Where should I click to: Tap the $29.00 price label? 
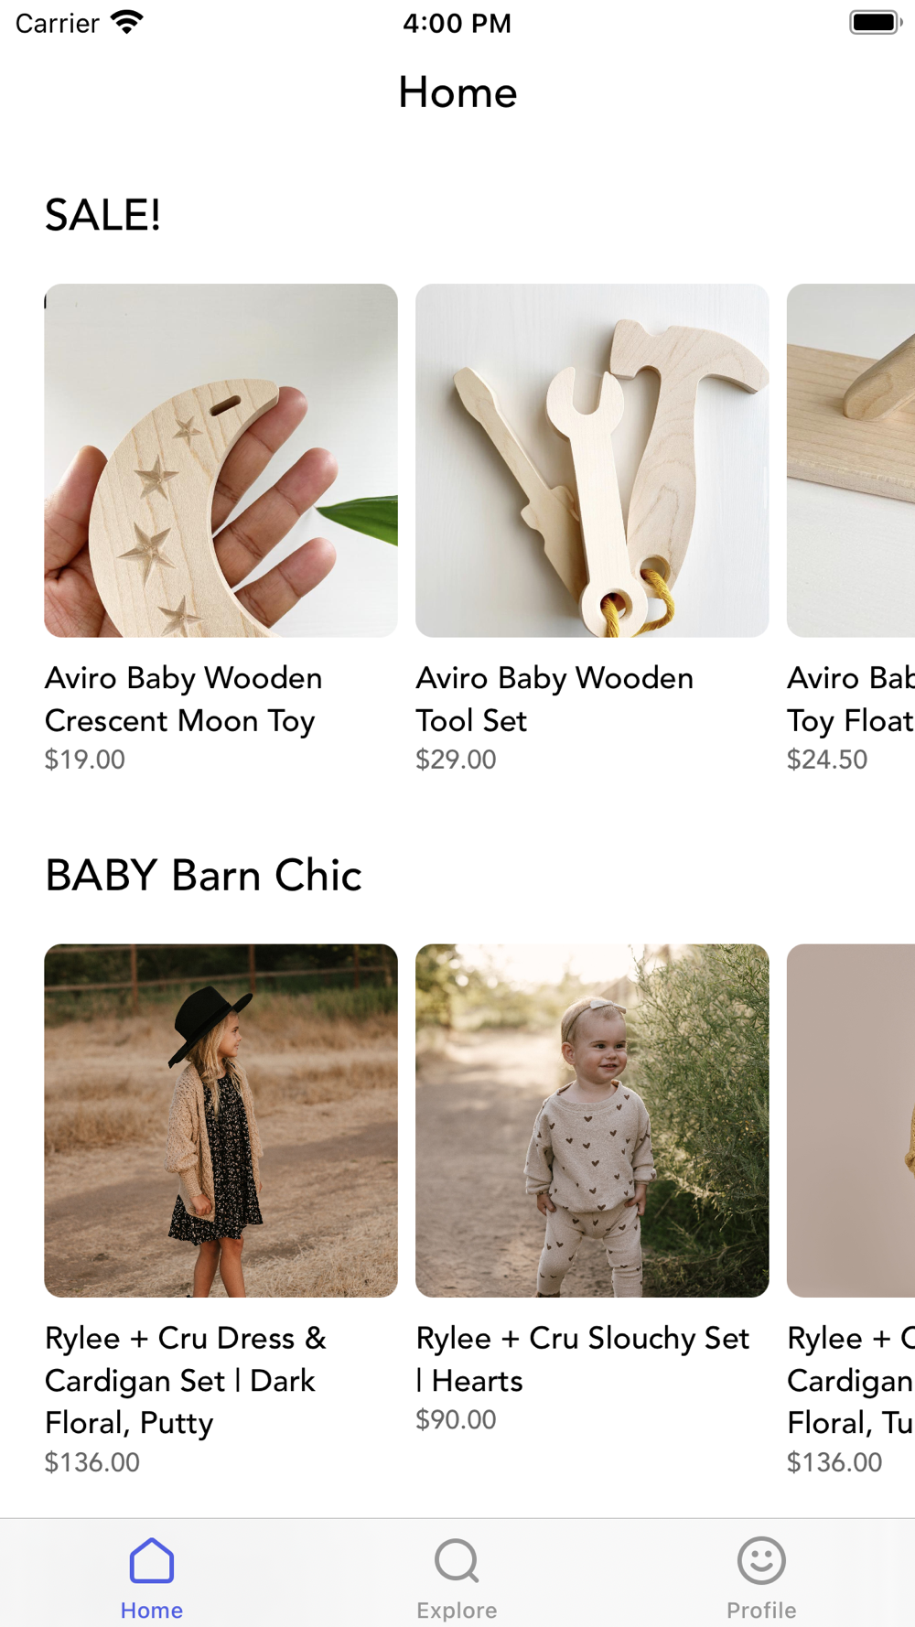[x=456, y=760]
